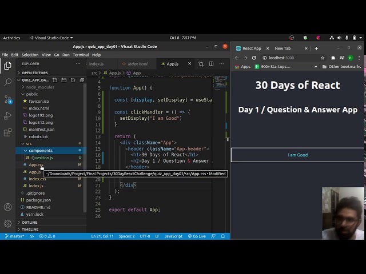Click the I am Good button in browser
Viewport: 366px width, 274px height.
(x=297, y=155)
